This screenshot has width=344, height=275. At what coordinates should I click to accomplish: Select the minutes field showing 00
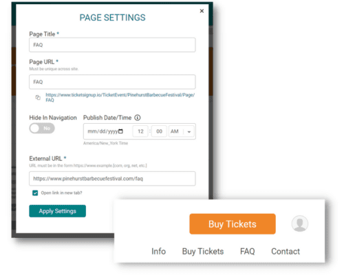tap(159, 131)
